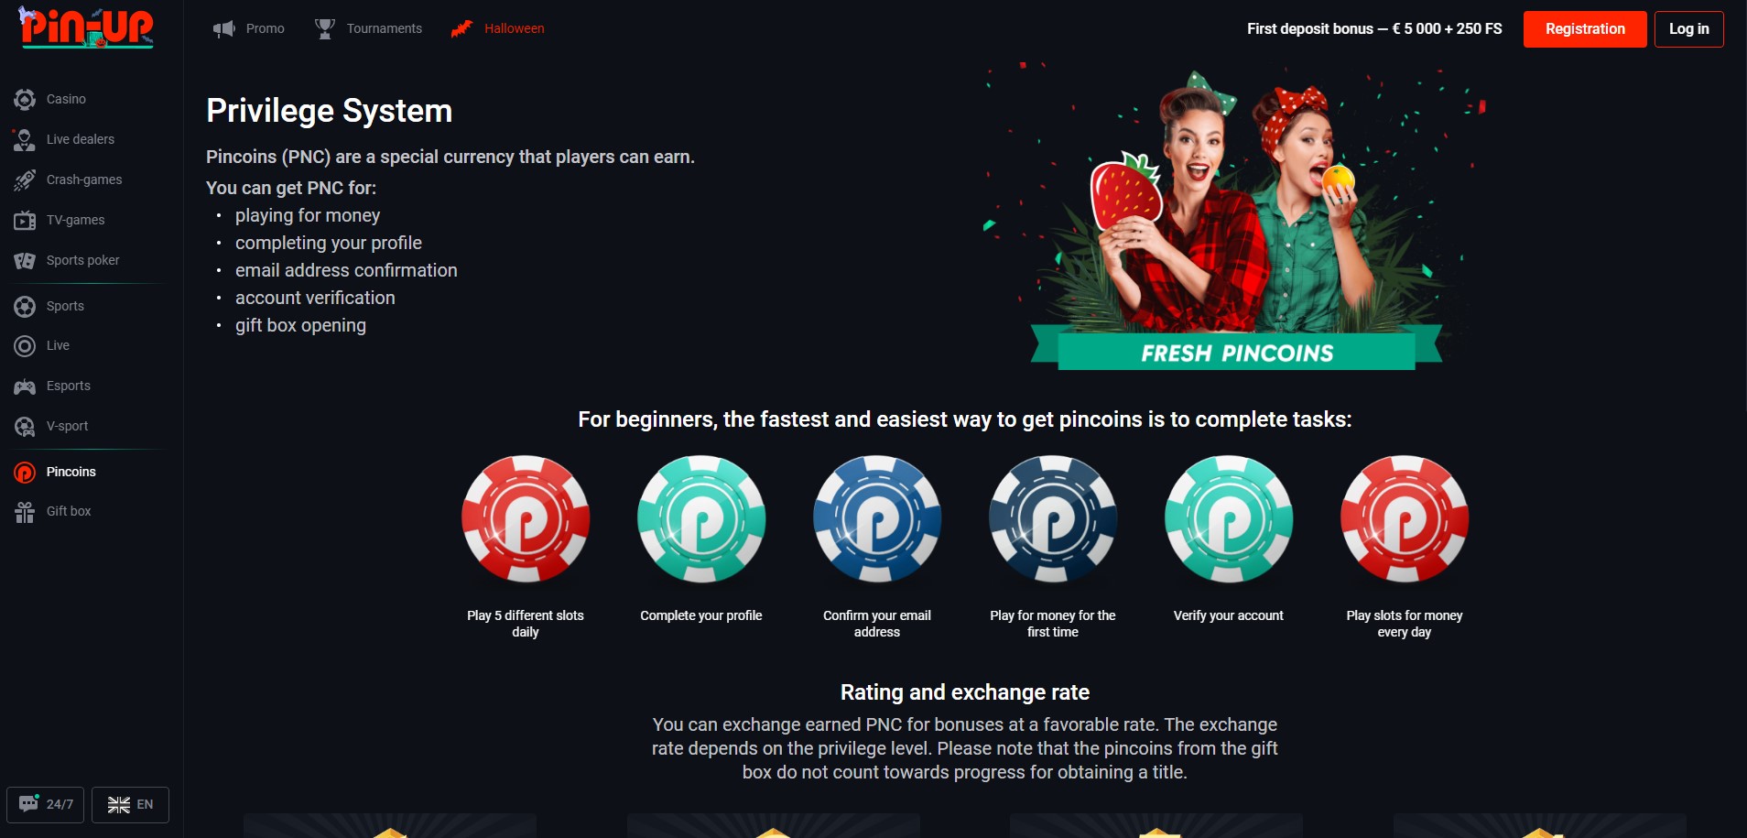Expand the EN language selector
The width and height of the screenshot is (1747, 838).
[x=130, y=805]
